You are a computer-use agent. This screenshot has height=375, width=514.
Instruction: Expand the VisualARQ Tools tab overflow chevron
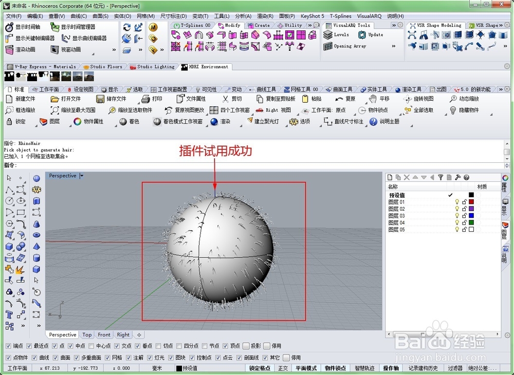pyautogui.click(x=394, y=25)
